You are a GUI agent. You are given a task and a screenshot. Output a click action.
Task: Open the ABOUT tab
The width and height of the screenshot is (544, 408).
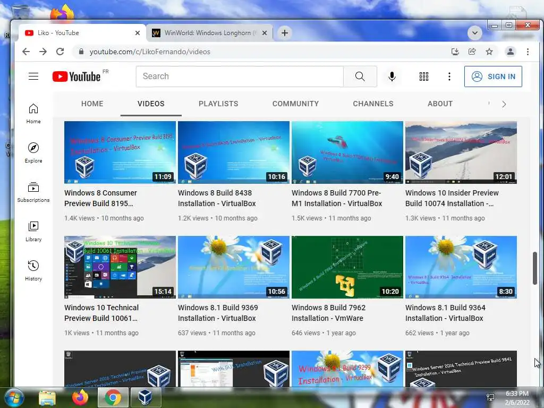point(440,104)
